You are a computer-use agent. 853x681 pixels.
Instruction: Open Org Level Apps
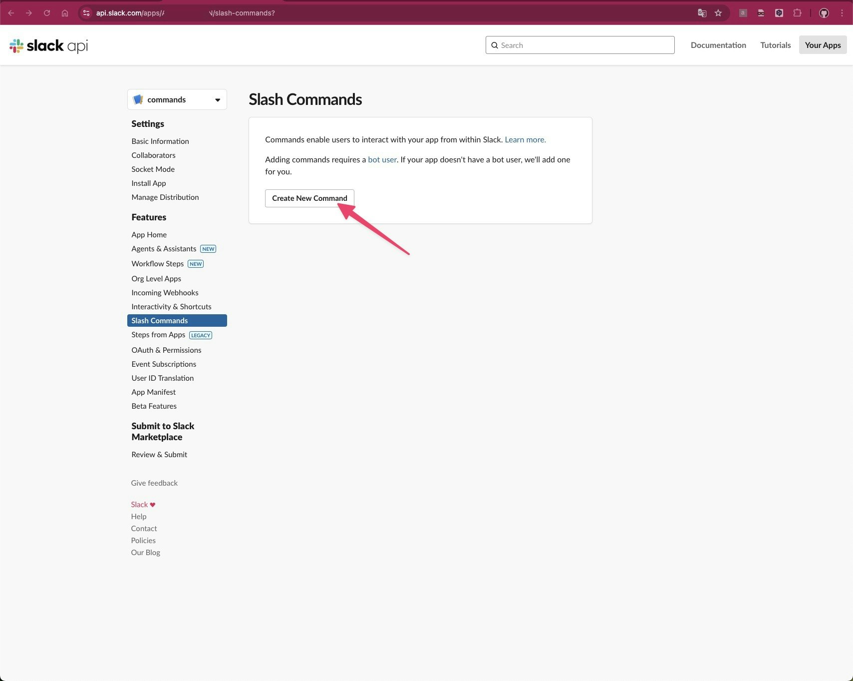(156, 279)
